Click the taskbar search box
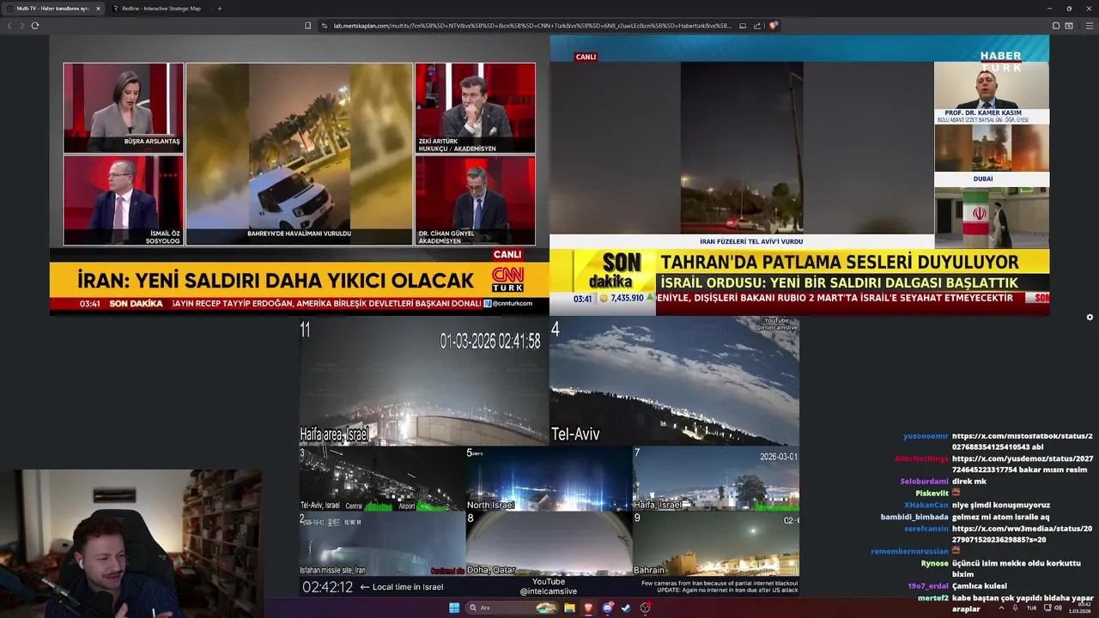 512,608
